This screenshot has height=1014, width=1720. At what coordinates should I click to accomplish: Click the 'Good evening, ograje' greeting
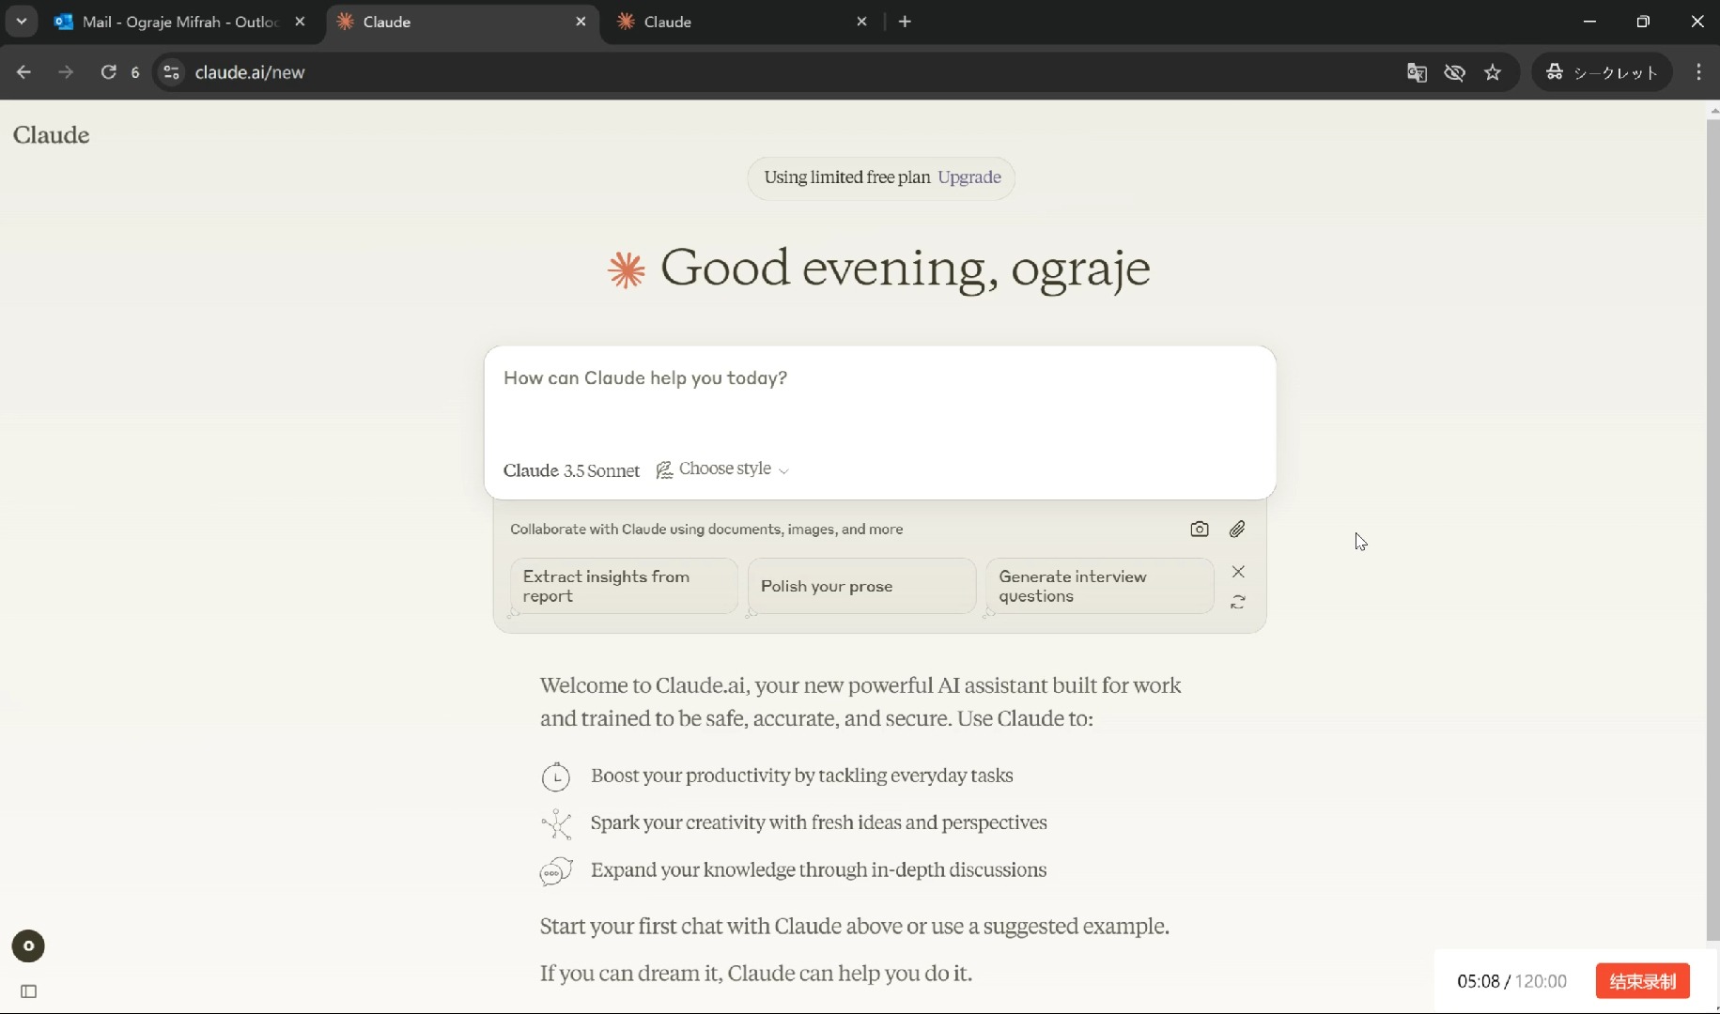click(x=906, y=269)
